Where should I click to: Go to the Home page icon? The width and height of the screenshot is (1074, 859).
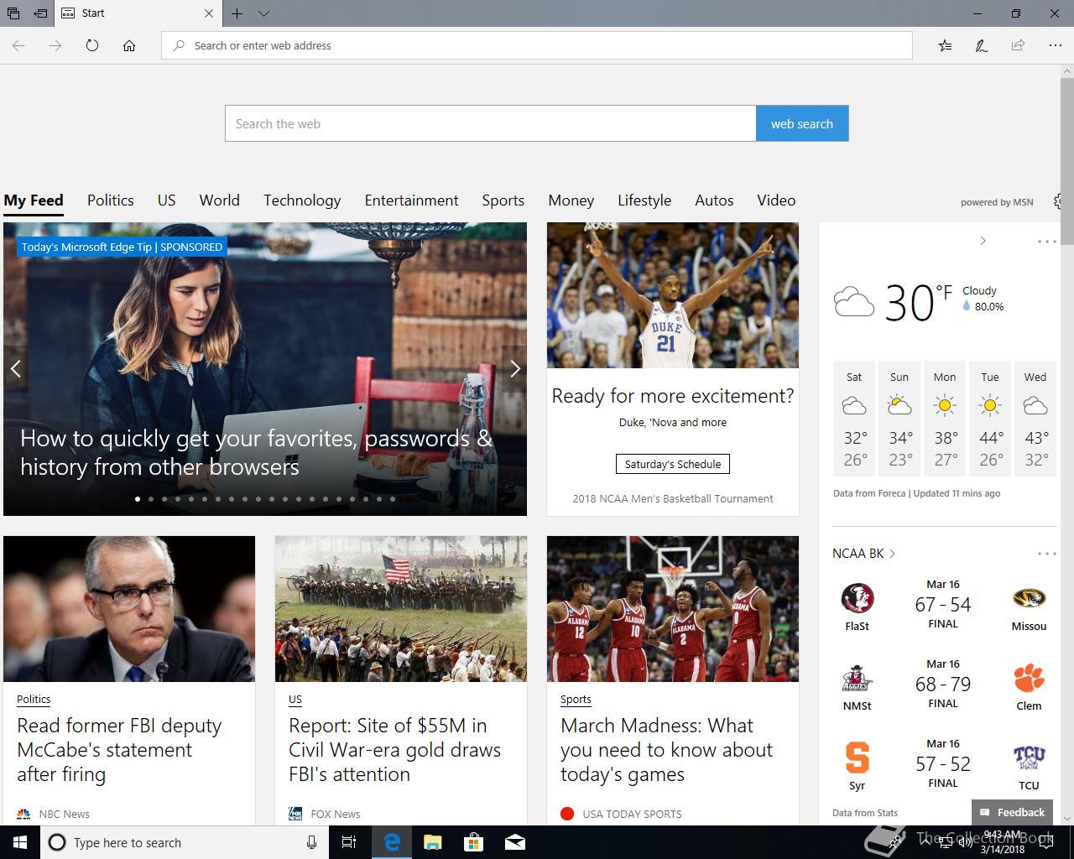click(x=129, y=45)
